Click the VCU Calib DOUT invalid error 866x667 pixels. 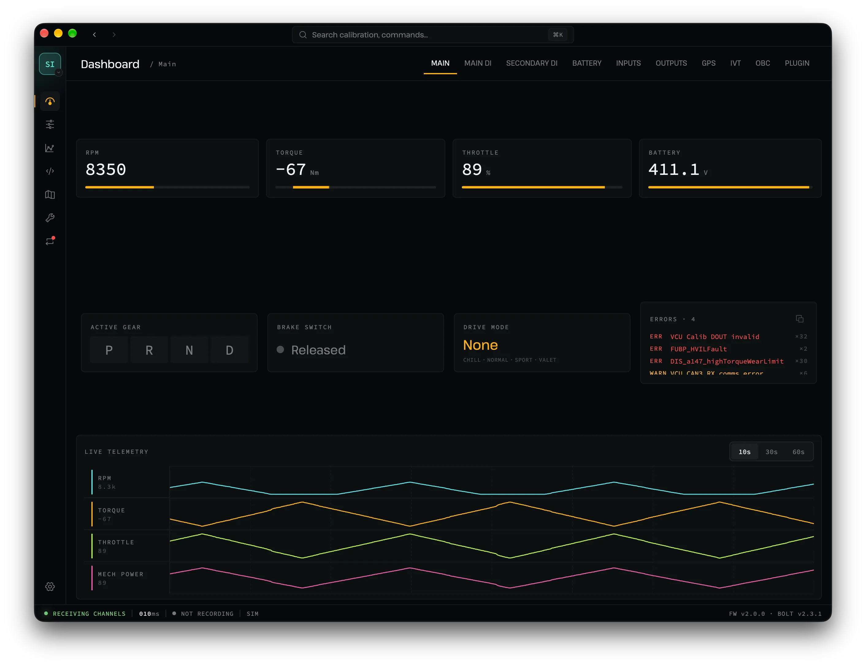tap(728, 337)
